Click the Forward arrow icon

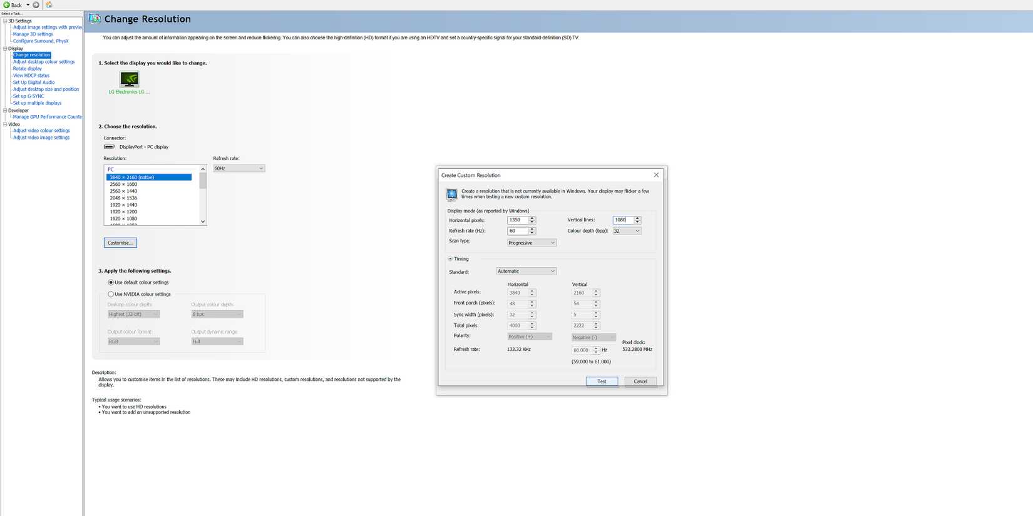pyautogui.click(x=36, y=5)
